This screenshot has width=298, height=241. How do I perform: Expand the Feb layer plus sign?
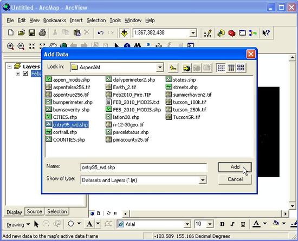[x=18, y=73]
